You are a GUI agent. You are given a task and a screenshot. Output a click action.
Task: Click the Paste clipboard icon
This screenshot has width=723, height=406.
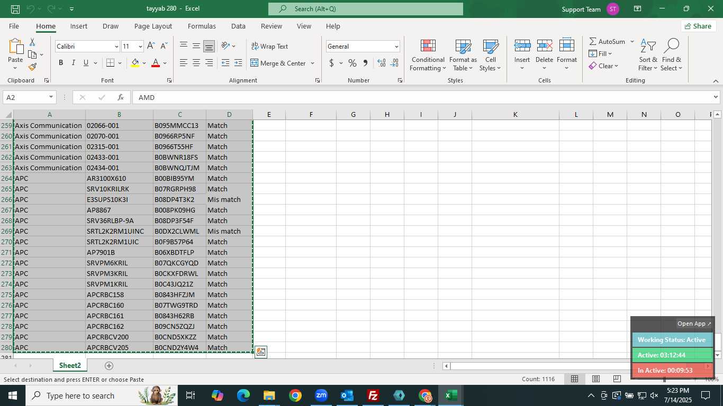15,47
